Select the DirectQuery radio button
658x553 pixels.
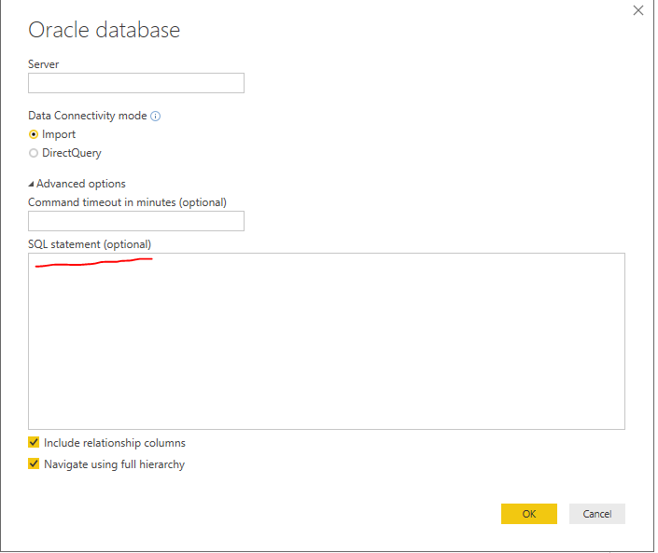coord(34,153)
